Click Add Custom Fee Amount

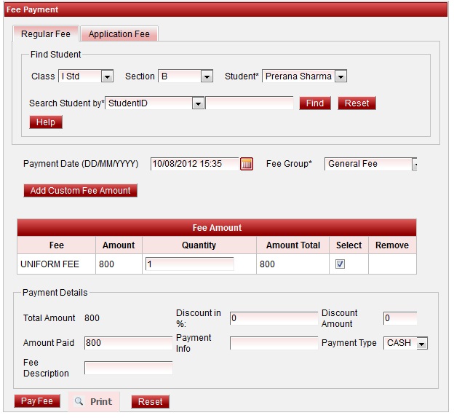[80, 191]
